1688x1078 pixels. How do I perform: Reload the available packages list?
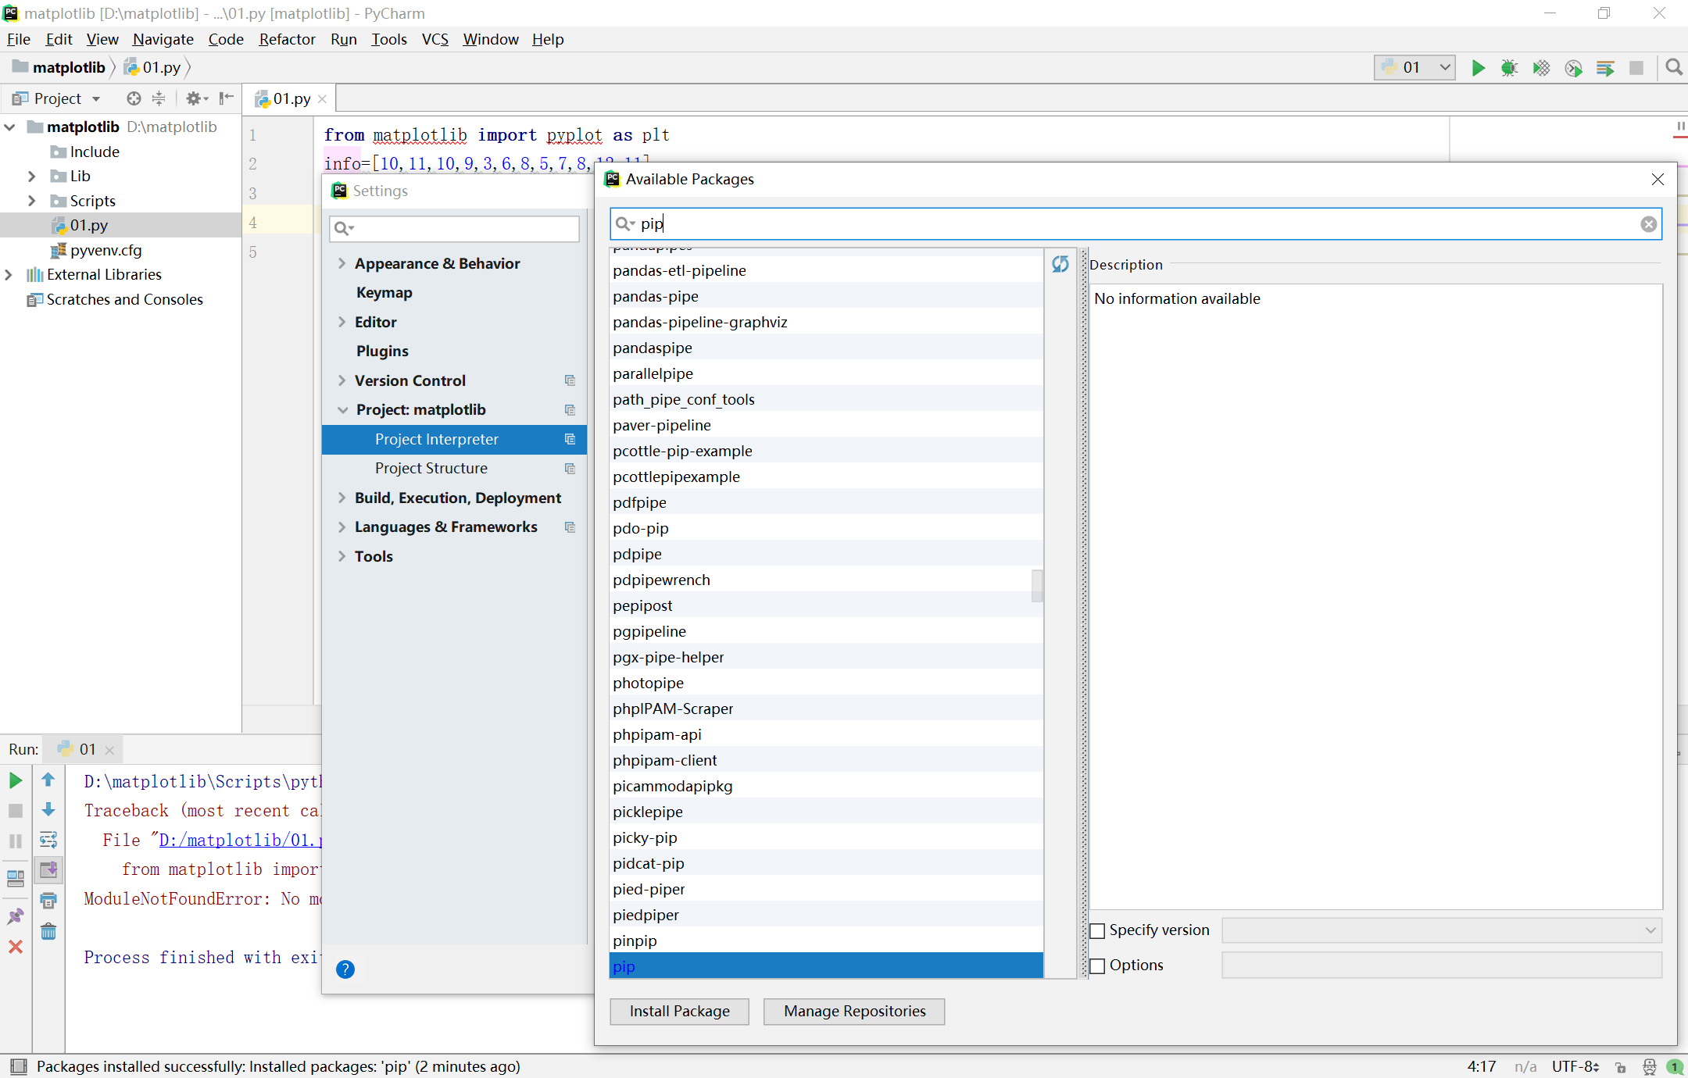[x=1060, y=264]
